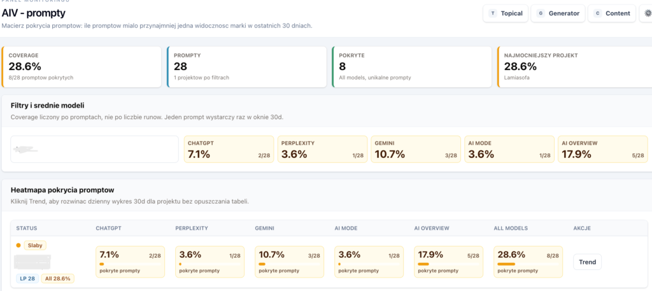Select Perplexity 3.6% filter card

click(x=322, y=149)
